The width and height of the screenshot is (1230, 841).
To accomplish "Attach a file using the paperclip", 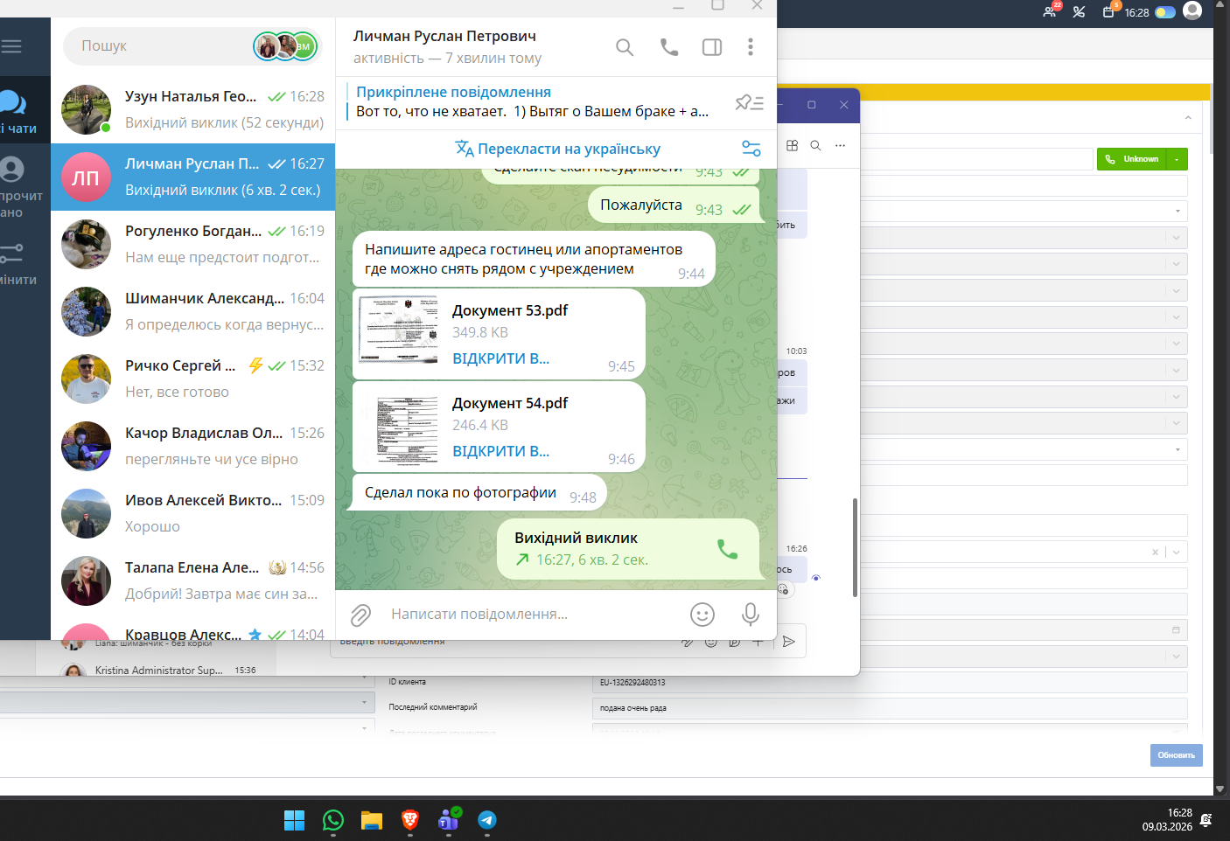I will pos(360,615).
